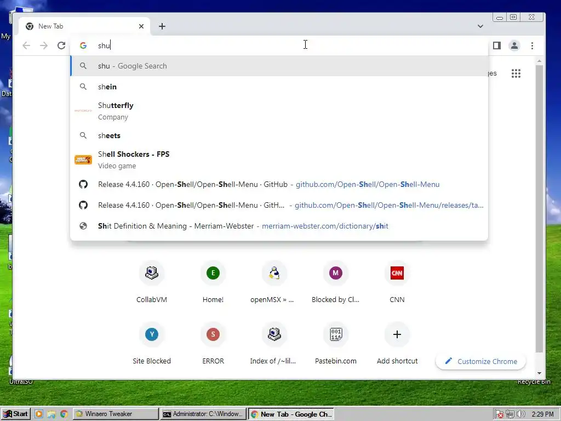Open the CNN shortcut tile
Screen dimensions: 561x421
point(397,283)
